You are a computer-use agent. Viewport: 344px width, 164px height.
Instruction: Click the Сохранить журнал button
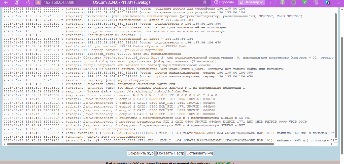141,153
